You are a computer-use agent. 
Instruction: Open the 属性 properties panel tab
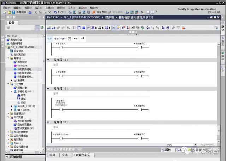point(167,150)
